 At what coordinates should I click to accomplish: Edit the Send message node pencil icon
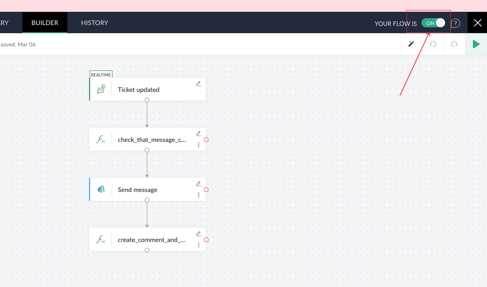point(198,184)
